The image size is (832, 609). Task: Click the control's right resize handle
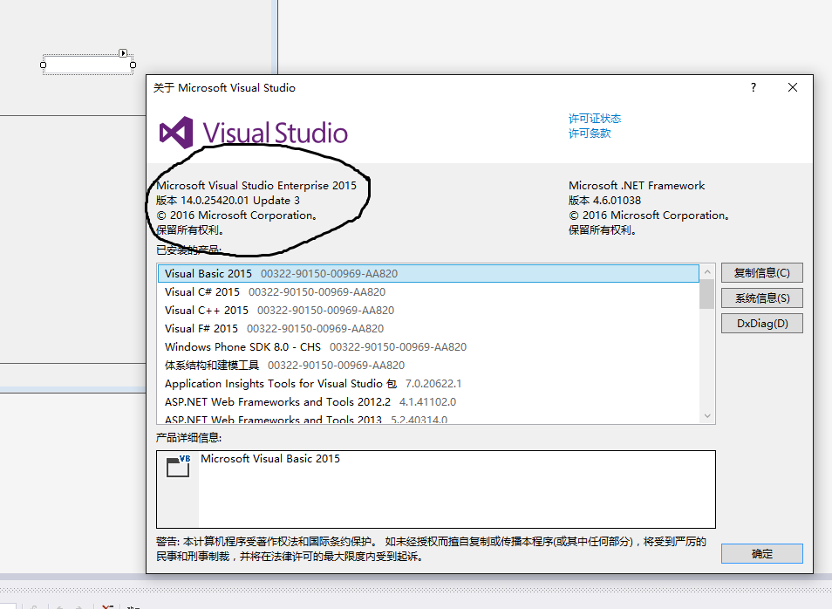[133, 65]
